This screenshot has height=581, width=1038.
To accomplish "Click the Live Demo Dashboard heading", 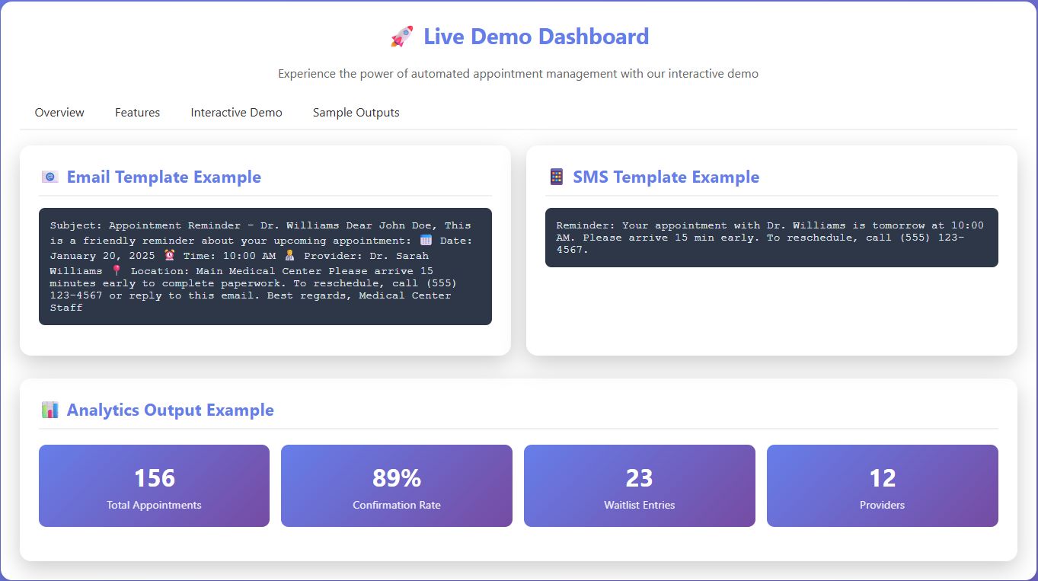I will click(x=535, y=37).
